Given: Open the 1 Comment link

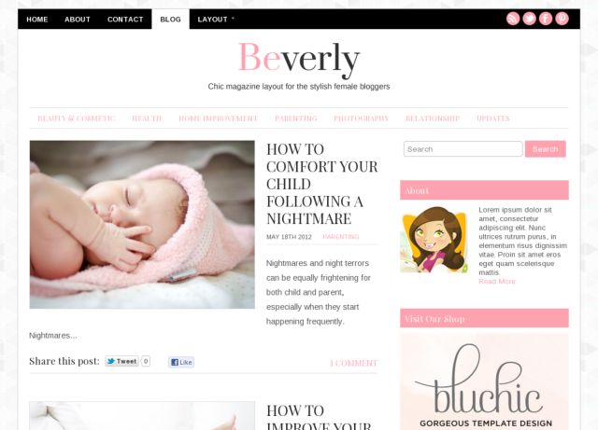Looking at the screenshot, I should coord(354,364).
